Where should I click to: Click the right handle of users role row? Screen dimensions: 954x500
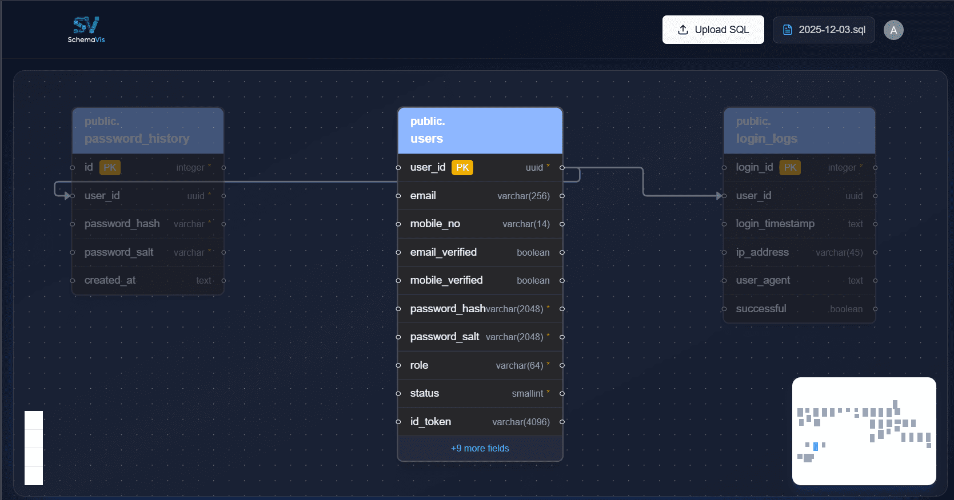point(562,365)
